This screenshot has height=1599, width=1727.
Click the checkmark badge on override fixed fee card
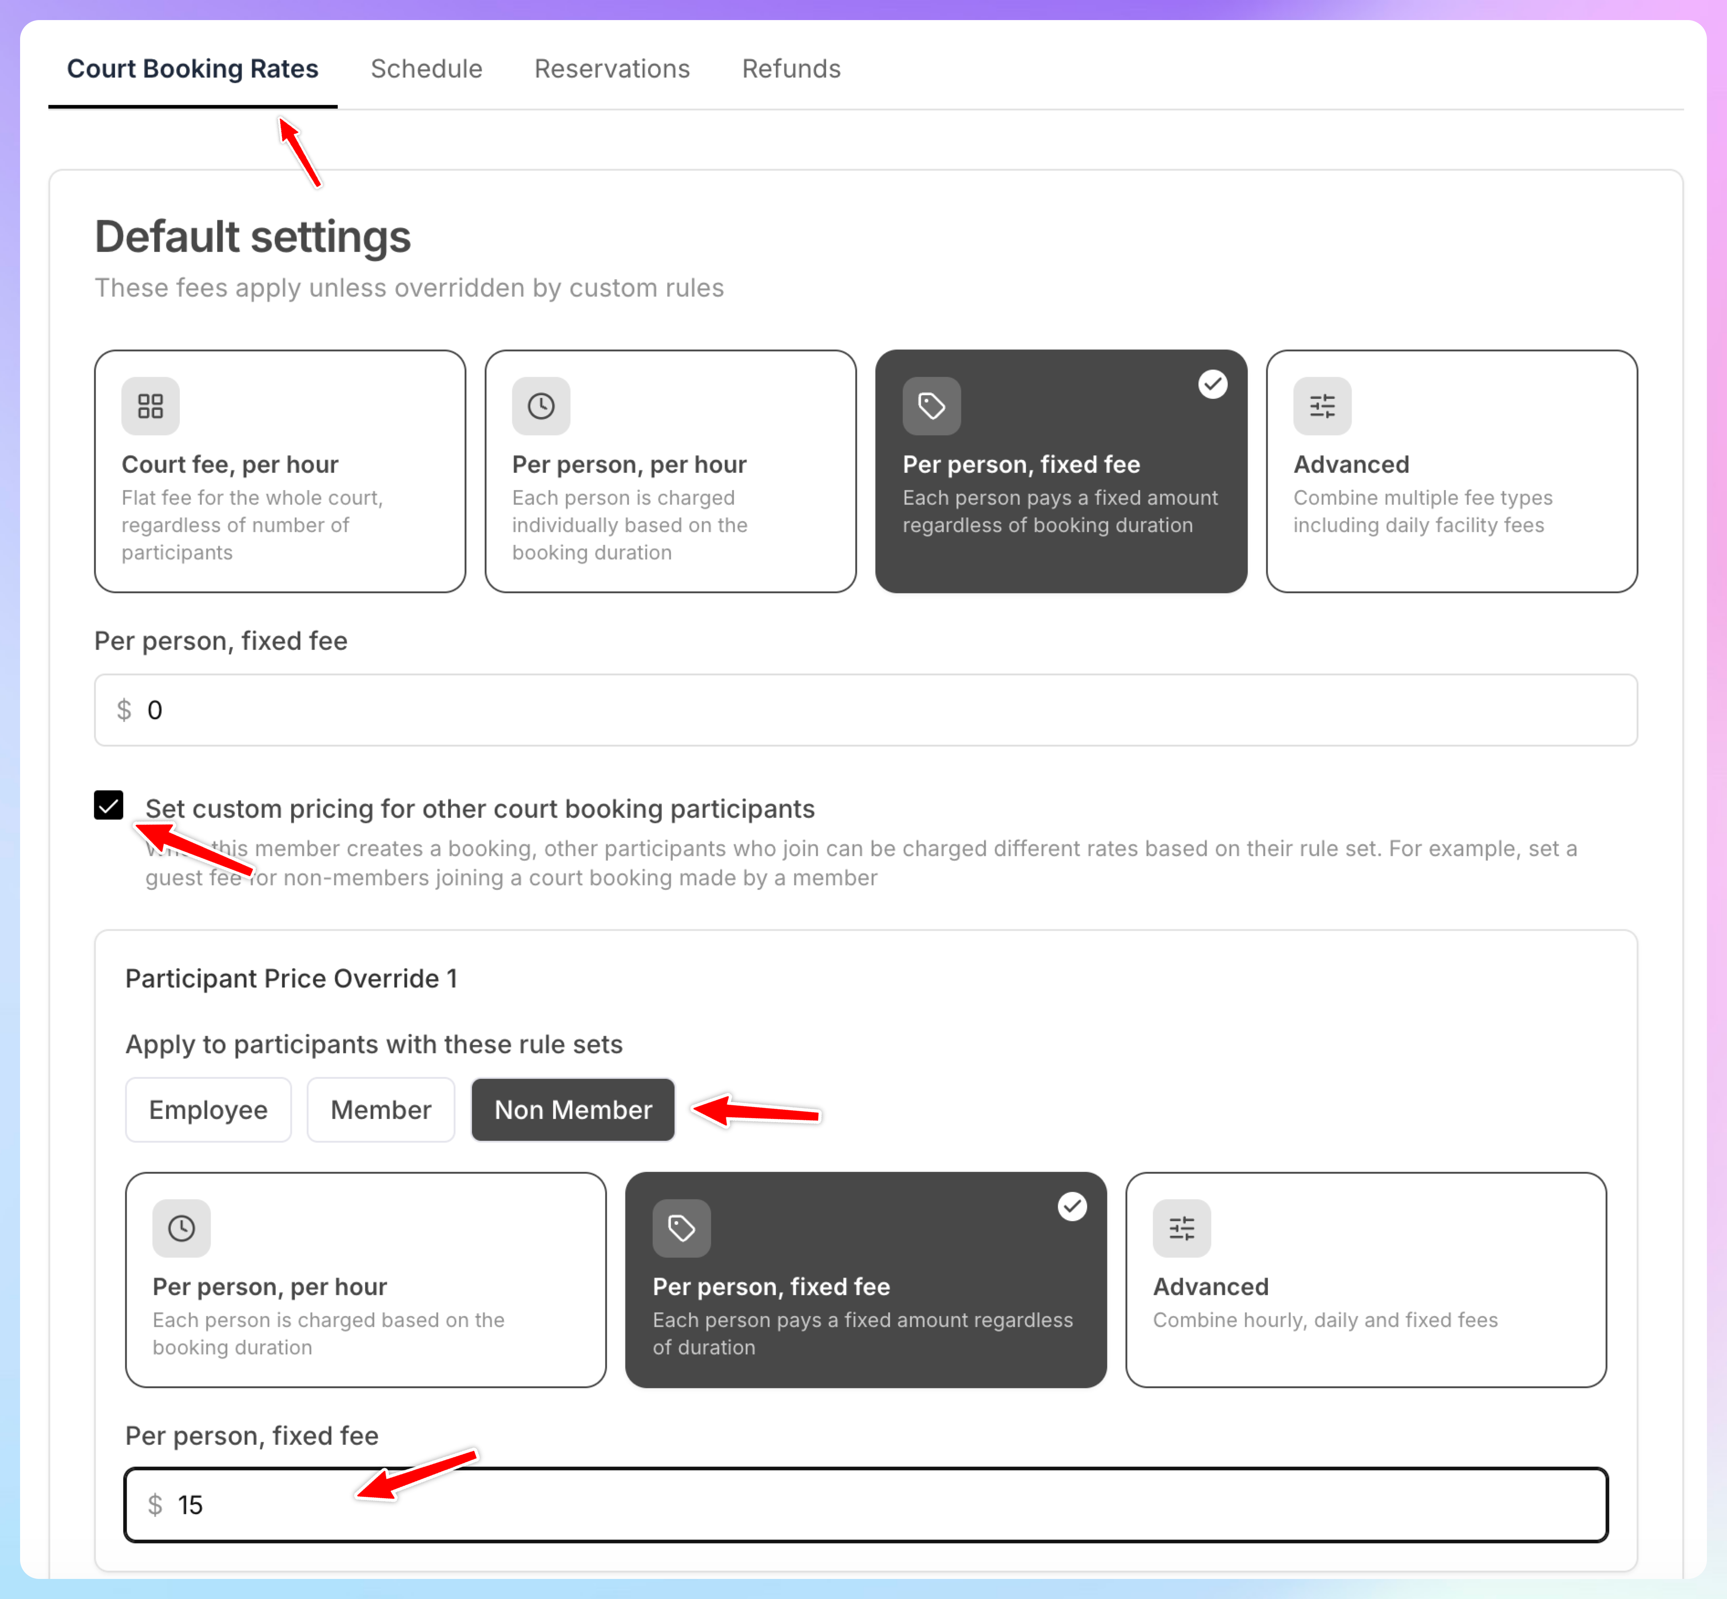click(1072, 1206)
